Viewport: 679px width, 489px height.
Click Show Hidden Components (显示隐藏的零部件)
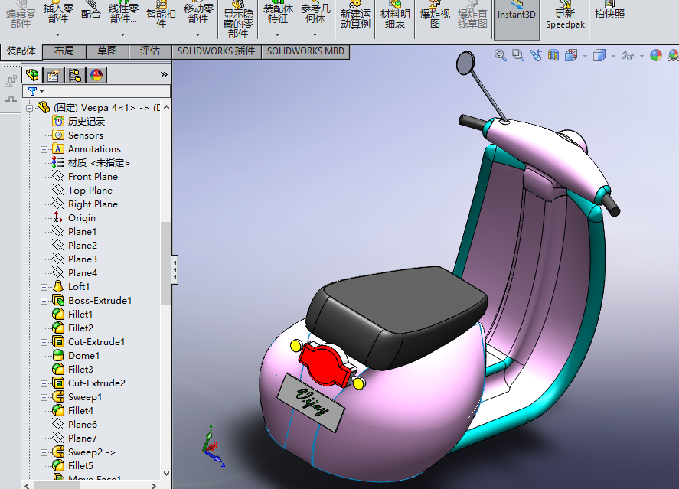click(x=238, y=19)
